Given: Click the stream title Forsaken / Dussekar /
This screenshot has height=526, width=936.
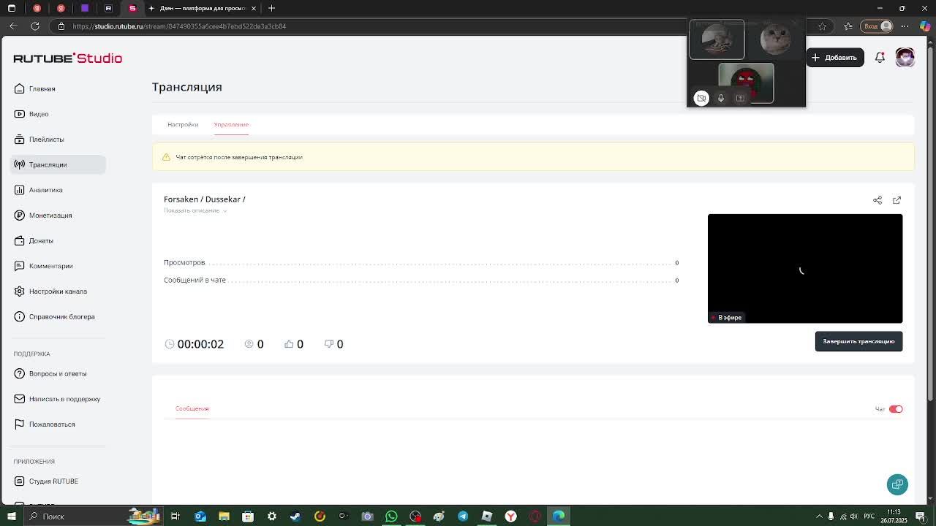Looking at the screenshot, I should pyautogui.click(x=205, y=199).
